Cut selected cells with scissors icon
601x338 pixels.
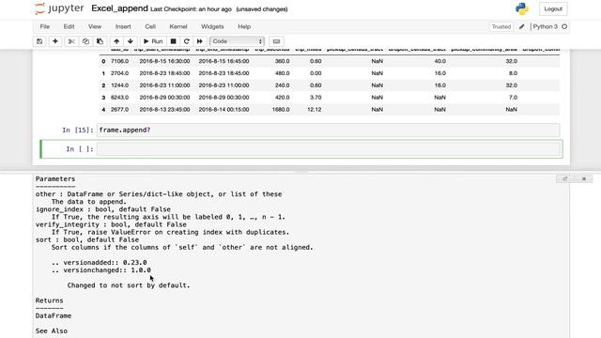[x=71, y=41]
